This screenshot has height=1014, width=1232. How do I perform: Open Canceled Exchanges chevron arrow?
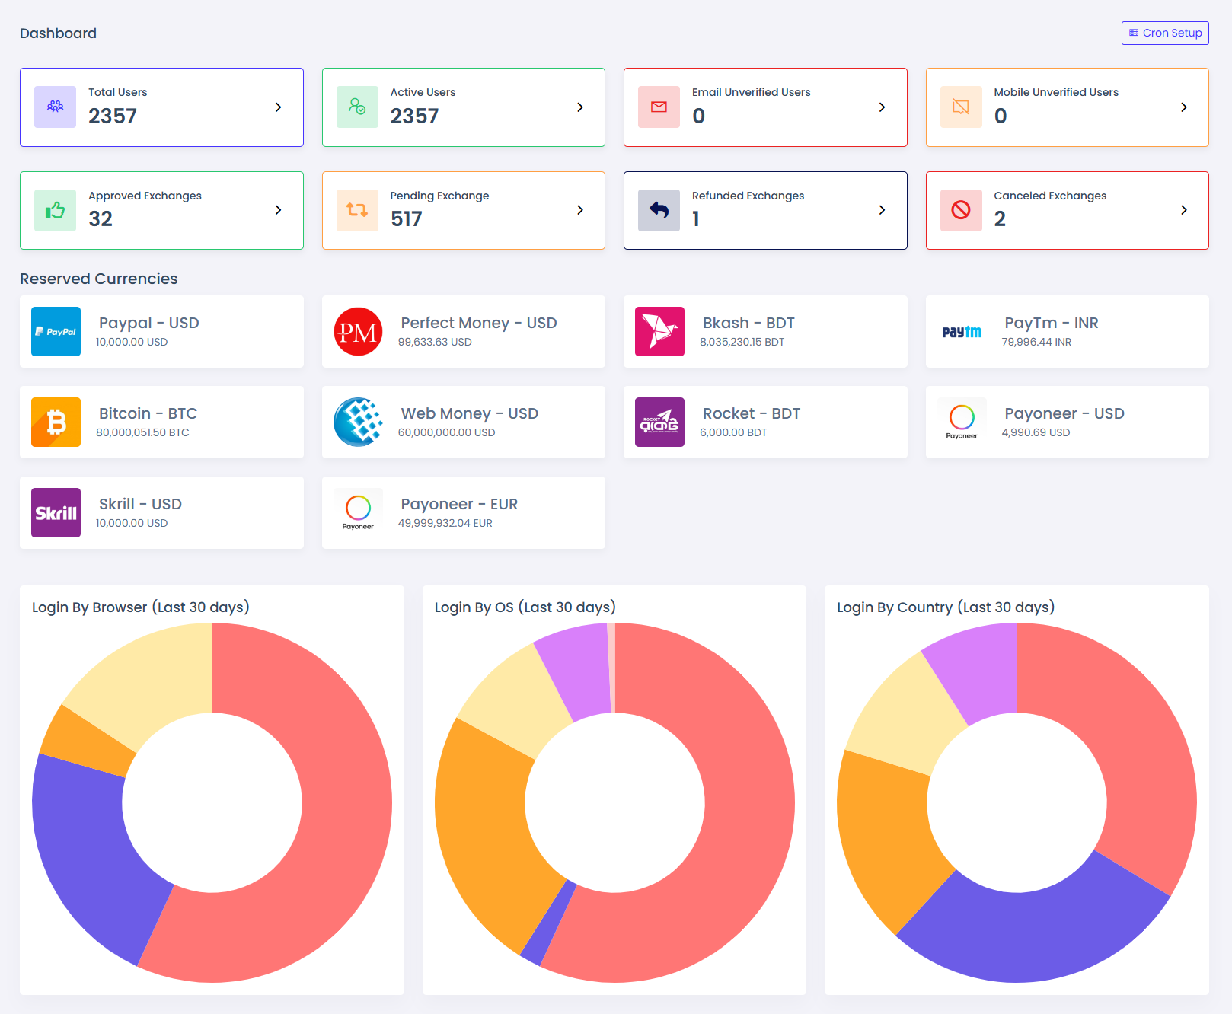click(x=1184, y=210)
